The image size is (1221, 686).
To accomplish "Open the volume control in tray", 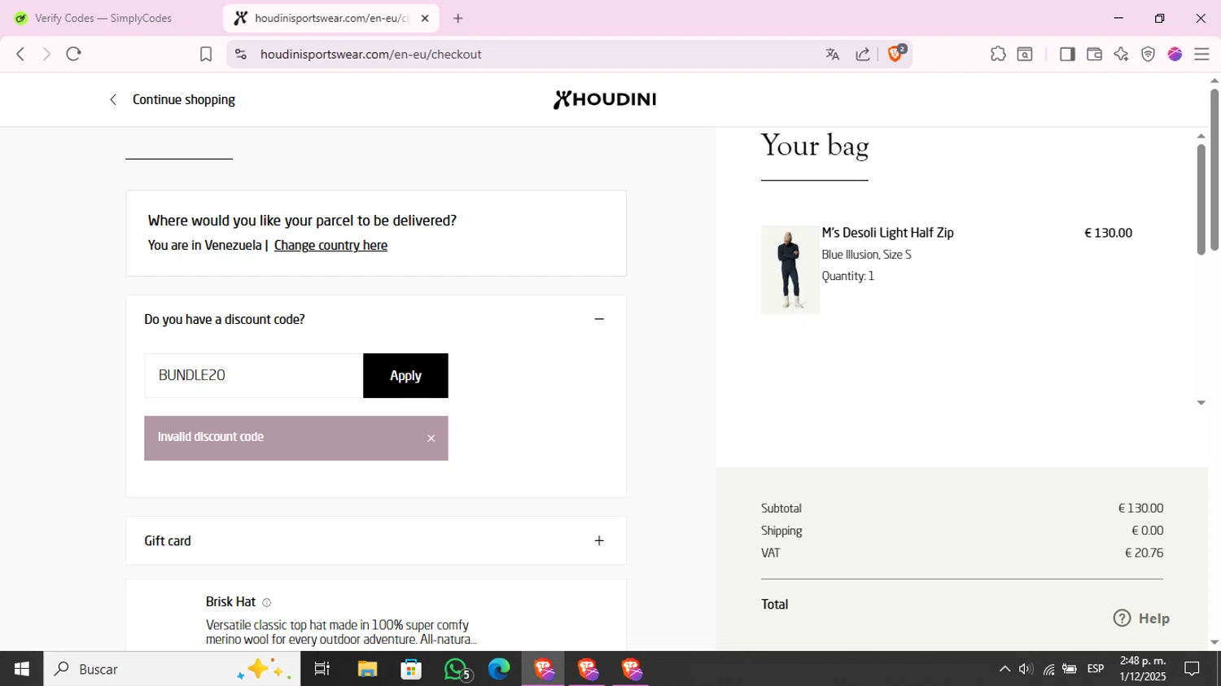I will click(x=1026, y=669).
